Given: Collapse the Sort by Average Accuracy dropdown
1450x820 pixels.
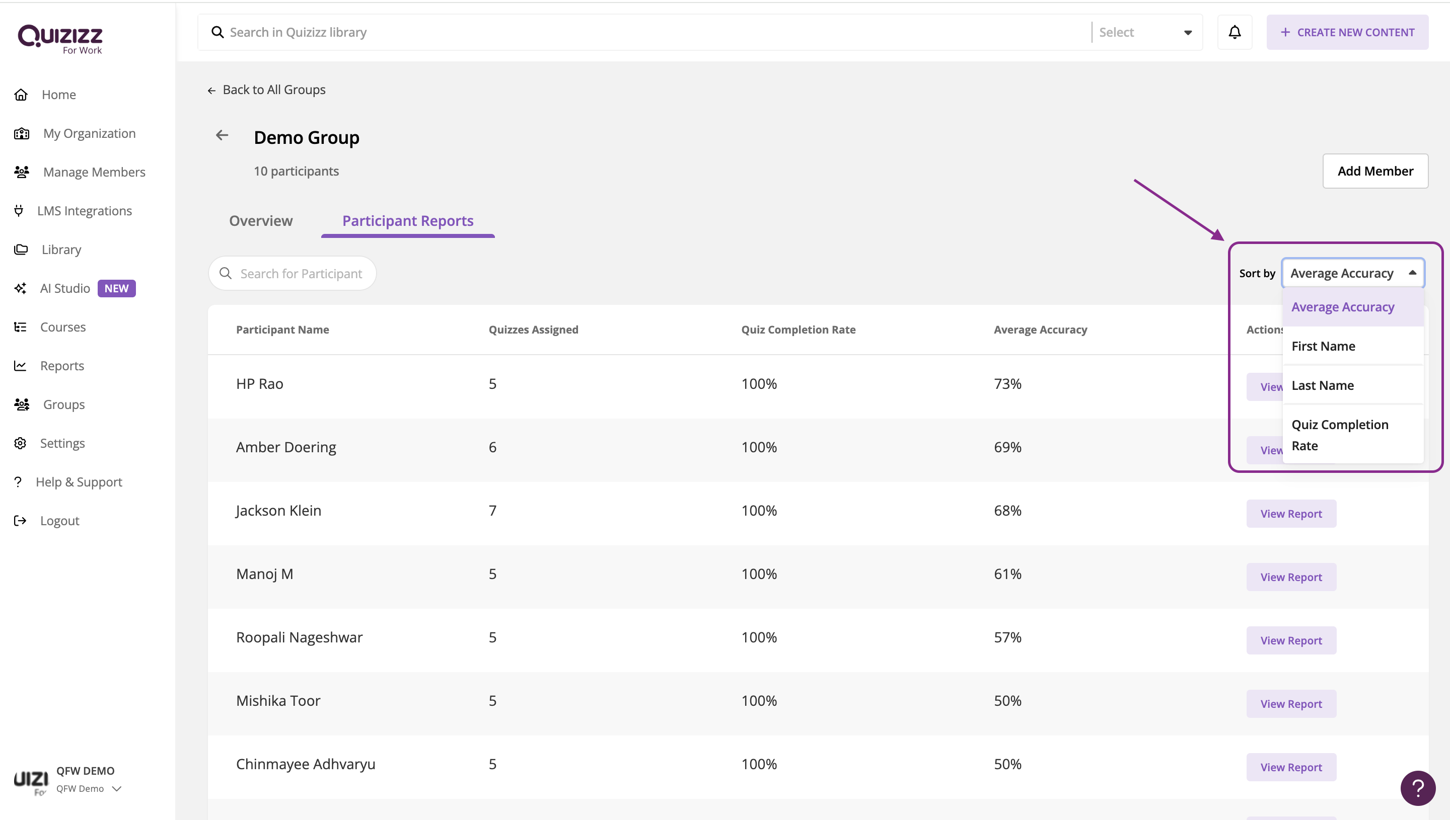Looking at the screenshot, I should tap(1412, 273).
